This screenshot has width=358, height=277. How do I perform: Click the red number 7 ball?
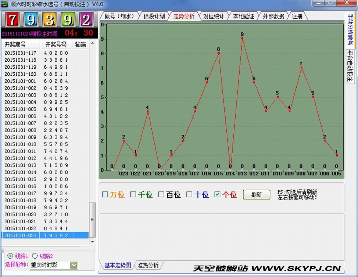coord(12,20)
